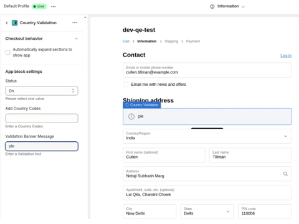299x224 pixels.
Task: Open the Information page selector at top
Action: point(228,6)
